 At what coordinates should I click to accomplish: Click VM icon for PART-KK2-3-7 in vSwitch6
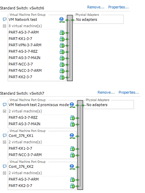(x=62, y=78)
